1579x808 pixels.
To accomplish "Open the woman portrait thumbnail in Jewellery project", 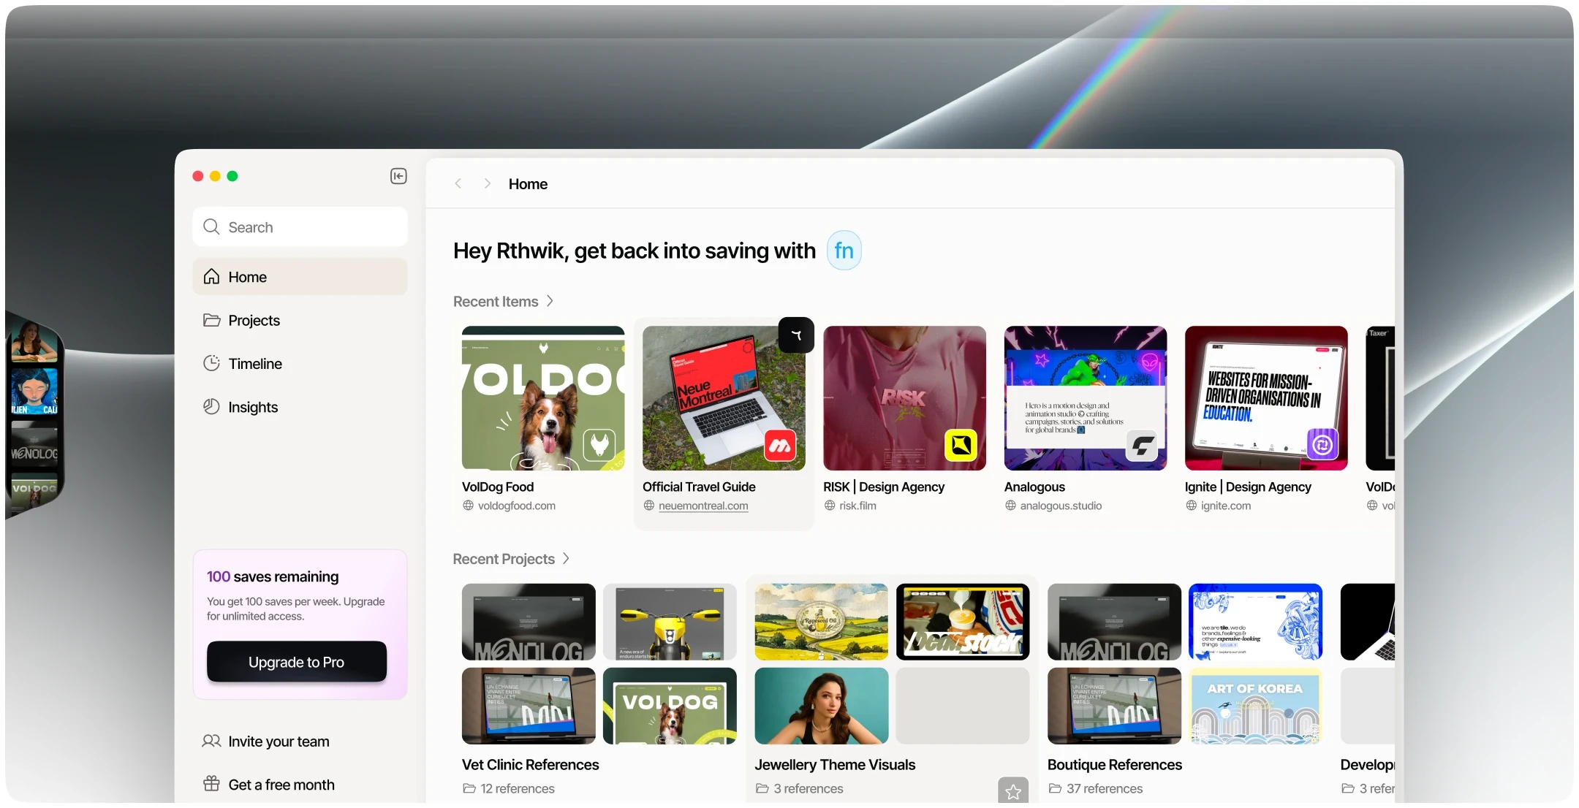I will click(822, 706).
